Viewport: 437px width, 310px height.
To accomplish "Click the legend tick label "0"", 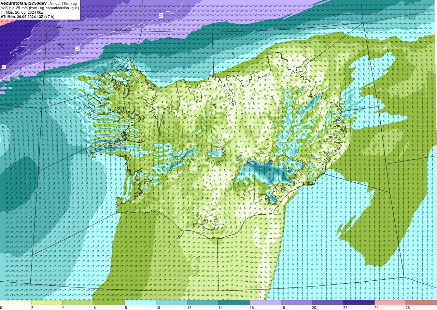I will [x=1, y=308].
